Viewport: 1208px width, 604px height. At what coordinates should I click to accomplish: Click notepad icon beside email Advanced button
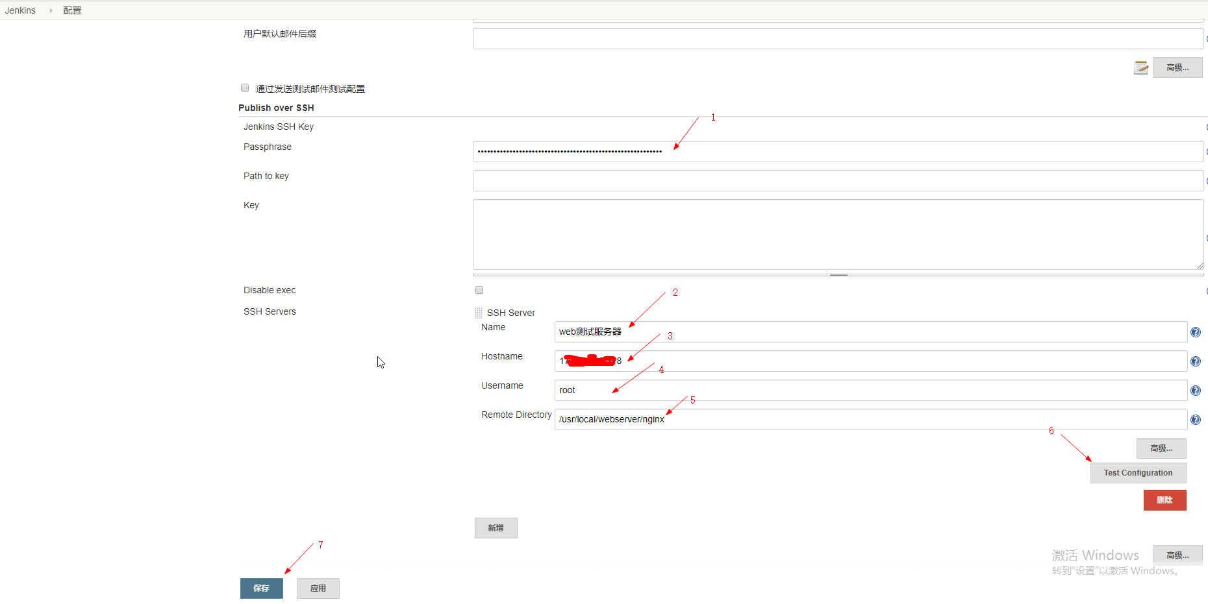1141,67
